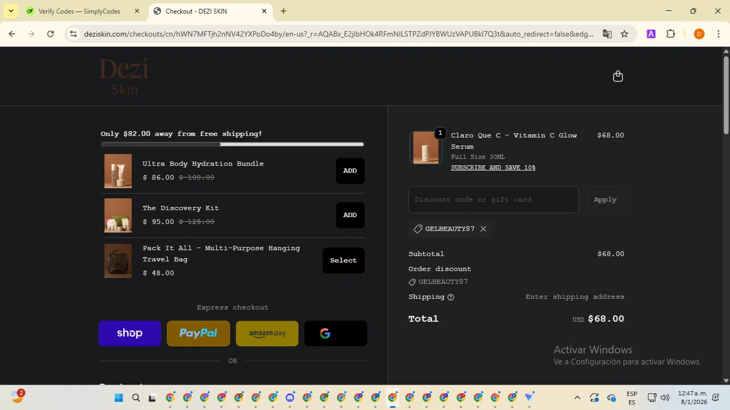
Task: Open the shopping bag cart icon
Action: click(x=618, y=76)
